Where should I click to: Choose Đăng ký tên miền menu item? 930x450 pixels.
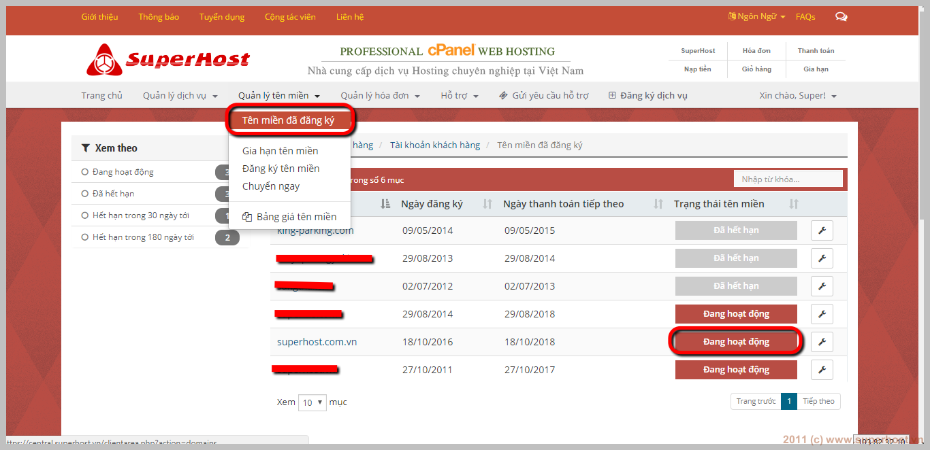click(x=281, y=169)
